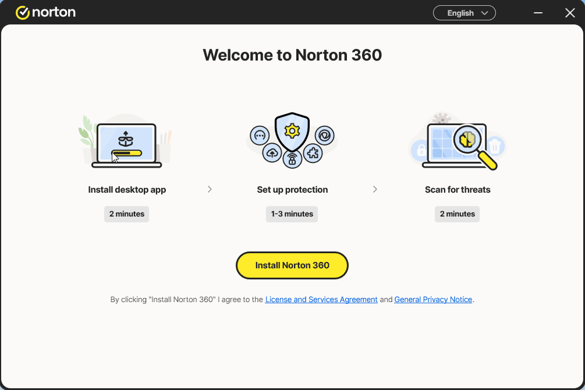The image size is (585, 390).
Task: Click the browser swirl icon
Action: coord(324,135)
